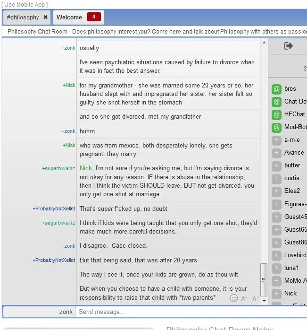Click the logout exit icon
The image size is (307, 330).
tap(288, 46)
